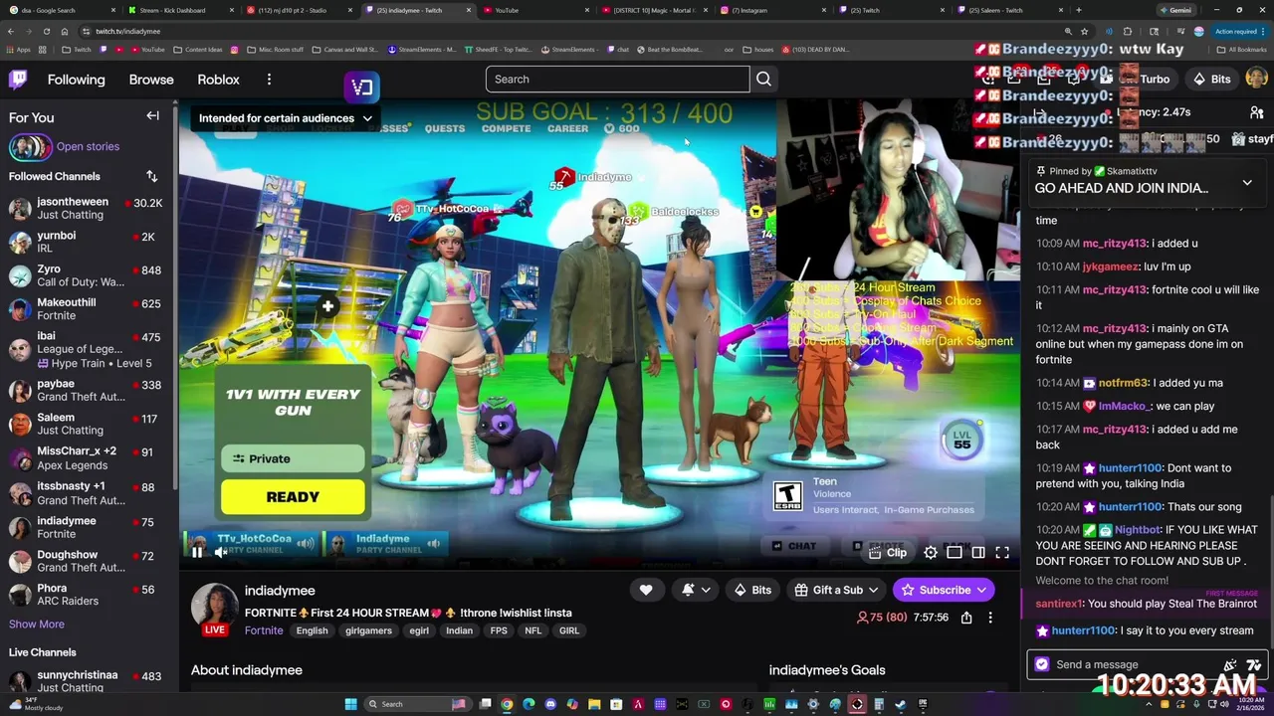Click the Twitch search field
The image size is (1274, 716).
coord(617,80)
